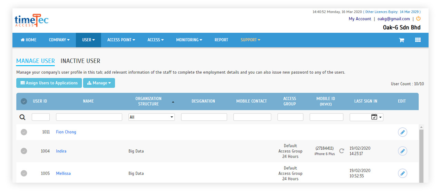Edit Fion Chong using pencil icon
441x191 pixels.
(x=402, y=132)
